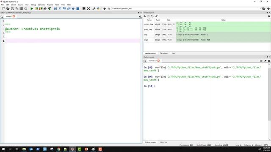271x152 pixels.
Task: Click the In [10] console prompt
Action: point(149,86)
